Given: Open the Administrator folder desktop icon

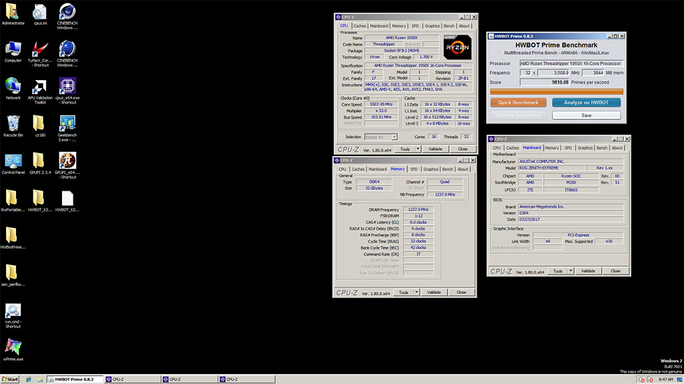Looking at the screenshot, I should click(x=13, y=15).
